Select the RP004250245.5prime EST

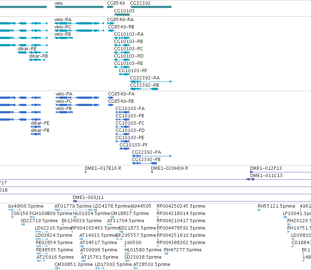(158, 210)
